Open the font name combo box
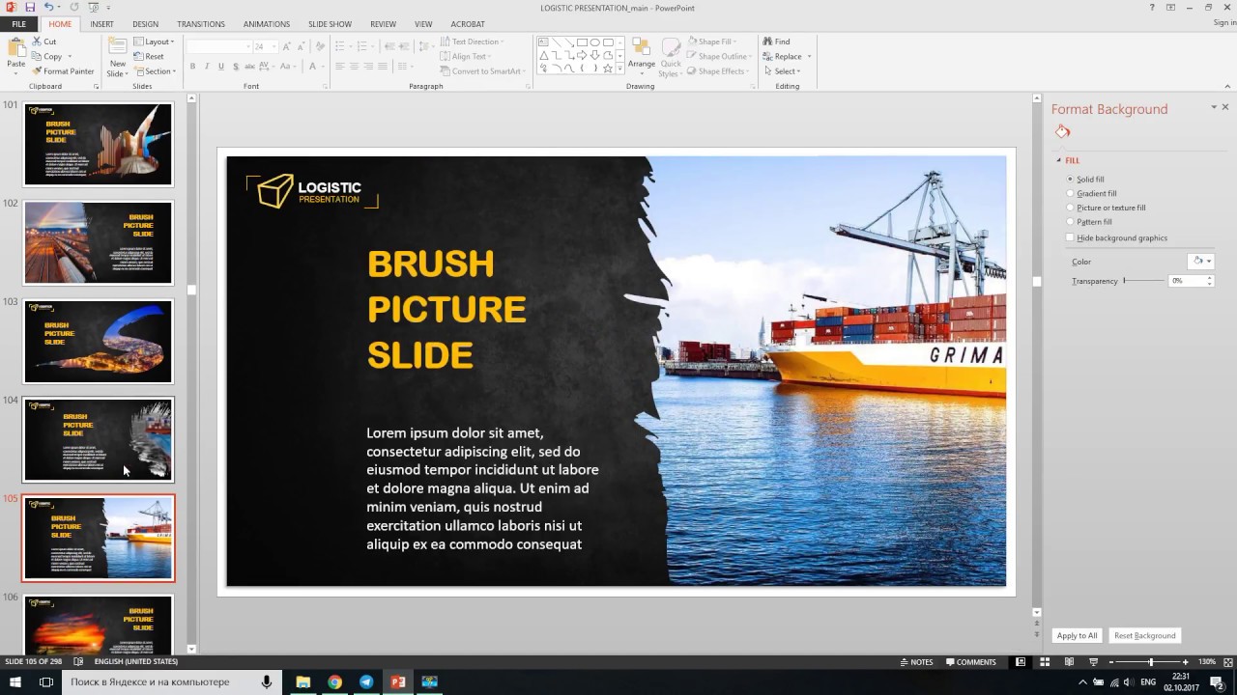This screenshot has width=1237, height=695. 218,46
